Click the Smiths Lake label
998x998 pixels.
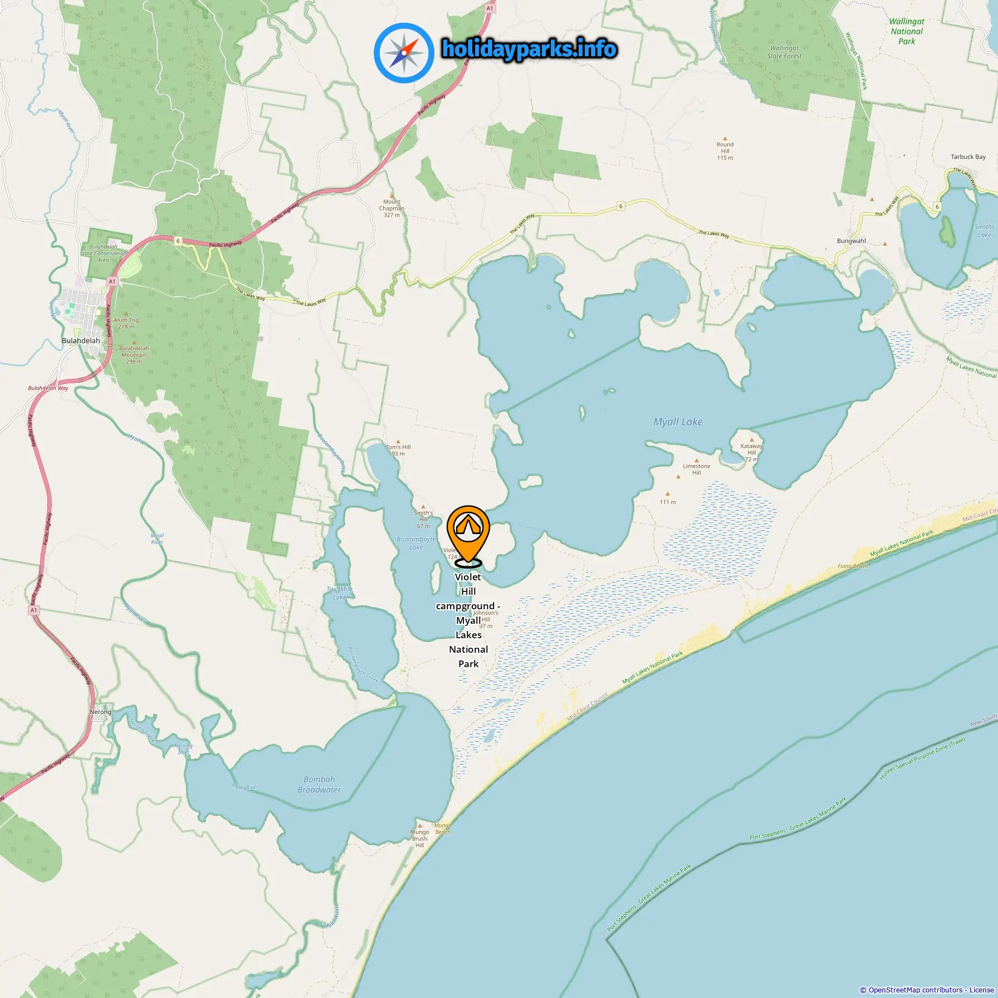click(x=984, y=231)
